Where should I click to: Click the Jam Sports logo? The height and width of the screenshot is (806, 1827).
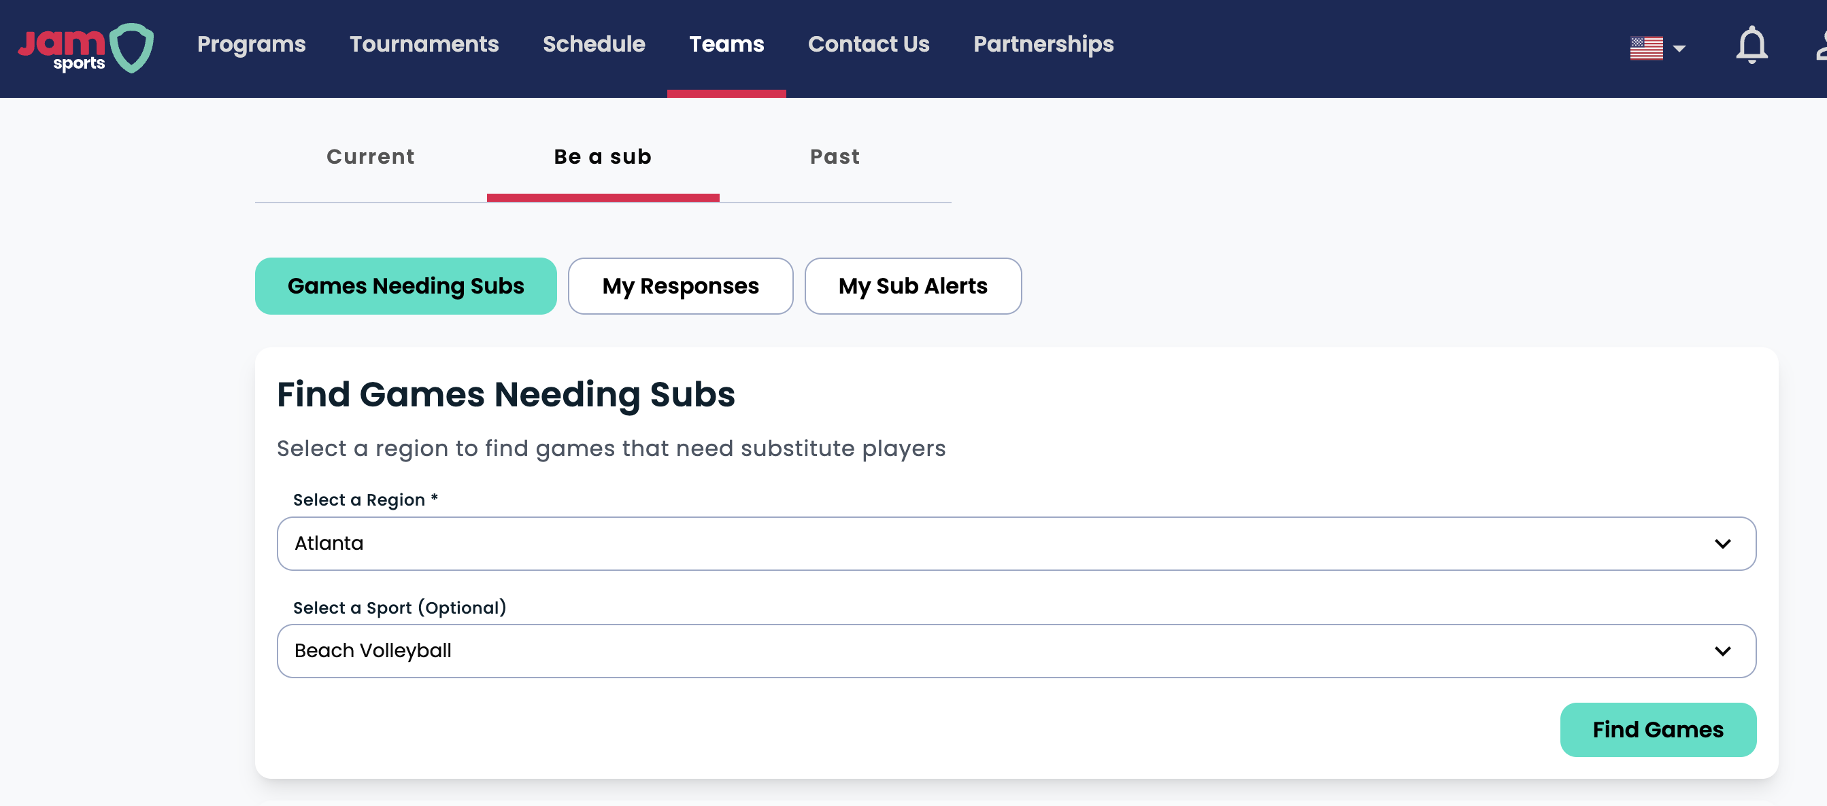pos(86,48)
